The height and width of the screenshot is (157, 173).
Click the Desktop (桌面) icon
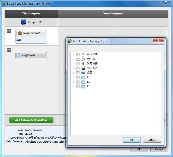tap(83, 73)
